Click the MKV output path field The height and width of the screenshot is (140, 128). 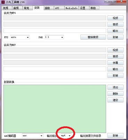pos(55,69)
